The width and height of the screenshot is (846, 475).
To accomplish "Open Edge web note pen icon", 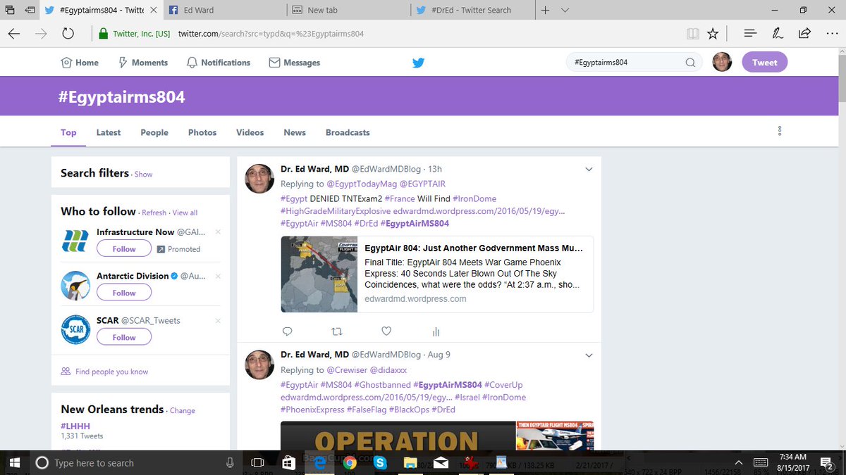I will point(778,33).
